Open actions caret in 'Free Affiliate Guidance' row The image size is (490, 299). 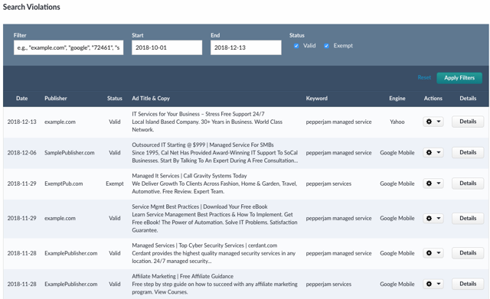pyautogui.click(x=439, y=284)
